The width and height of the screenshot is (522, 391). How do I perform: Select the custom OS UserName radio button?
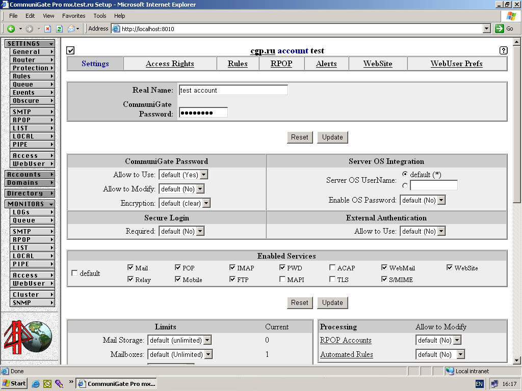pyautogui.click(x=405, y=185)
